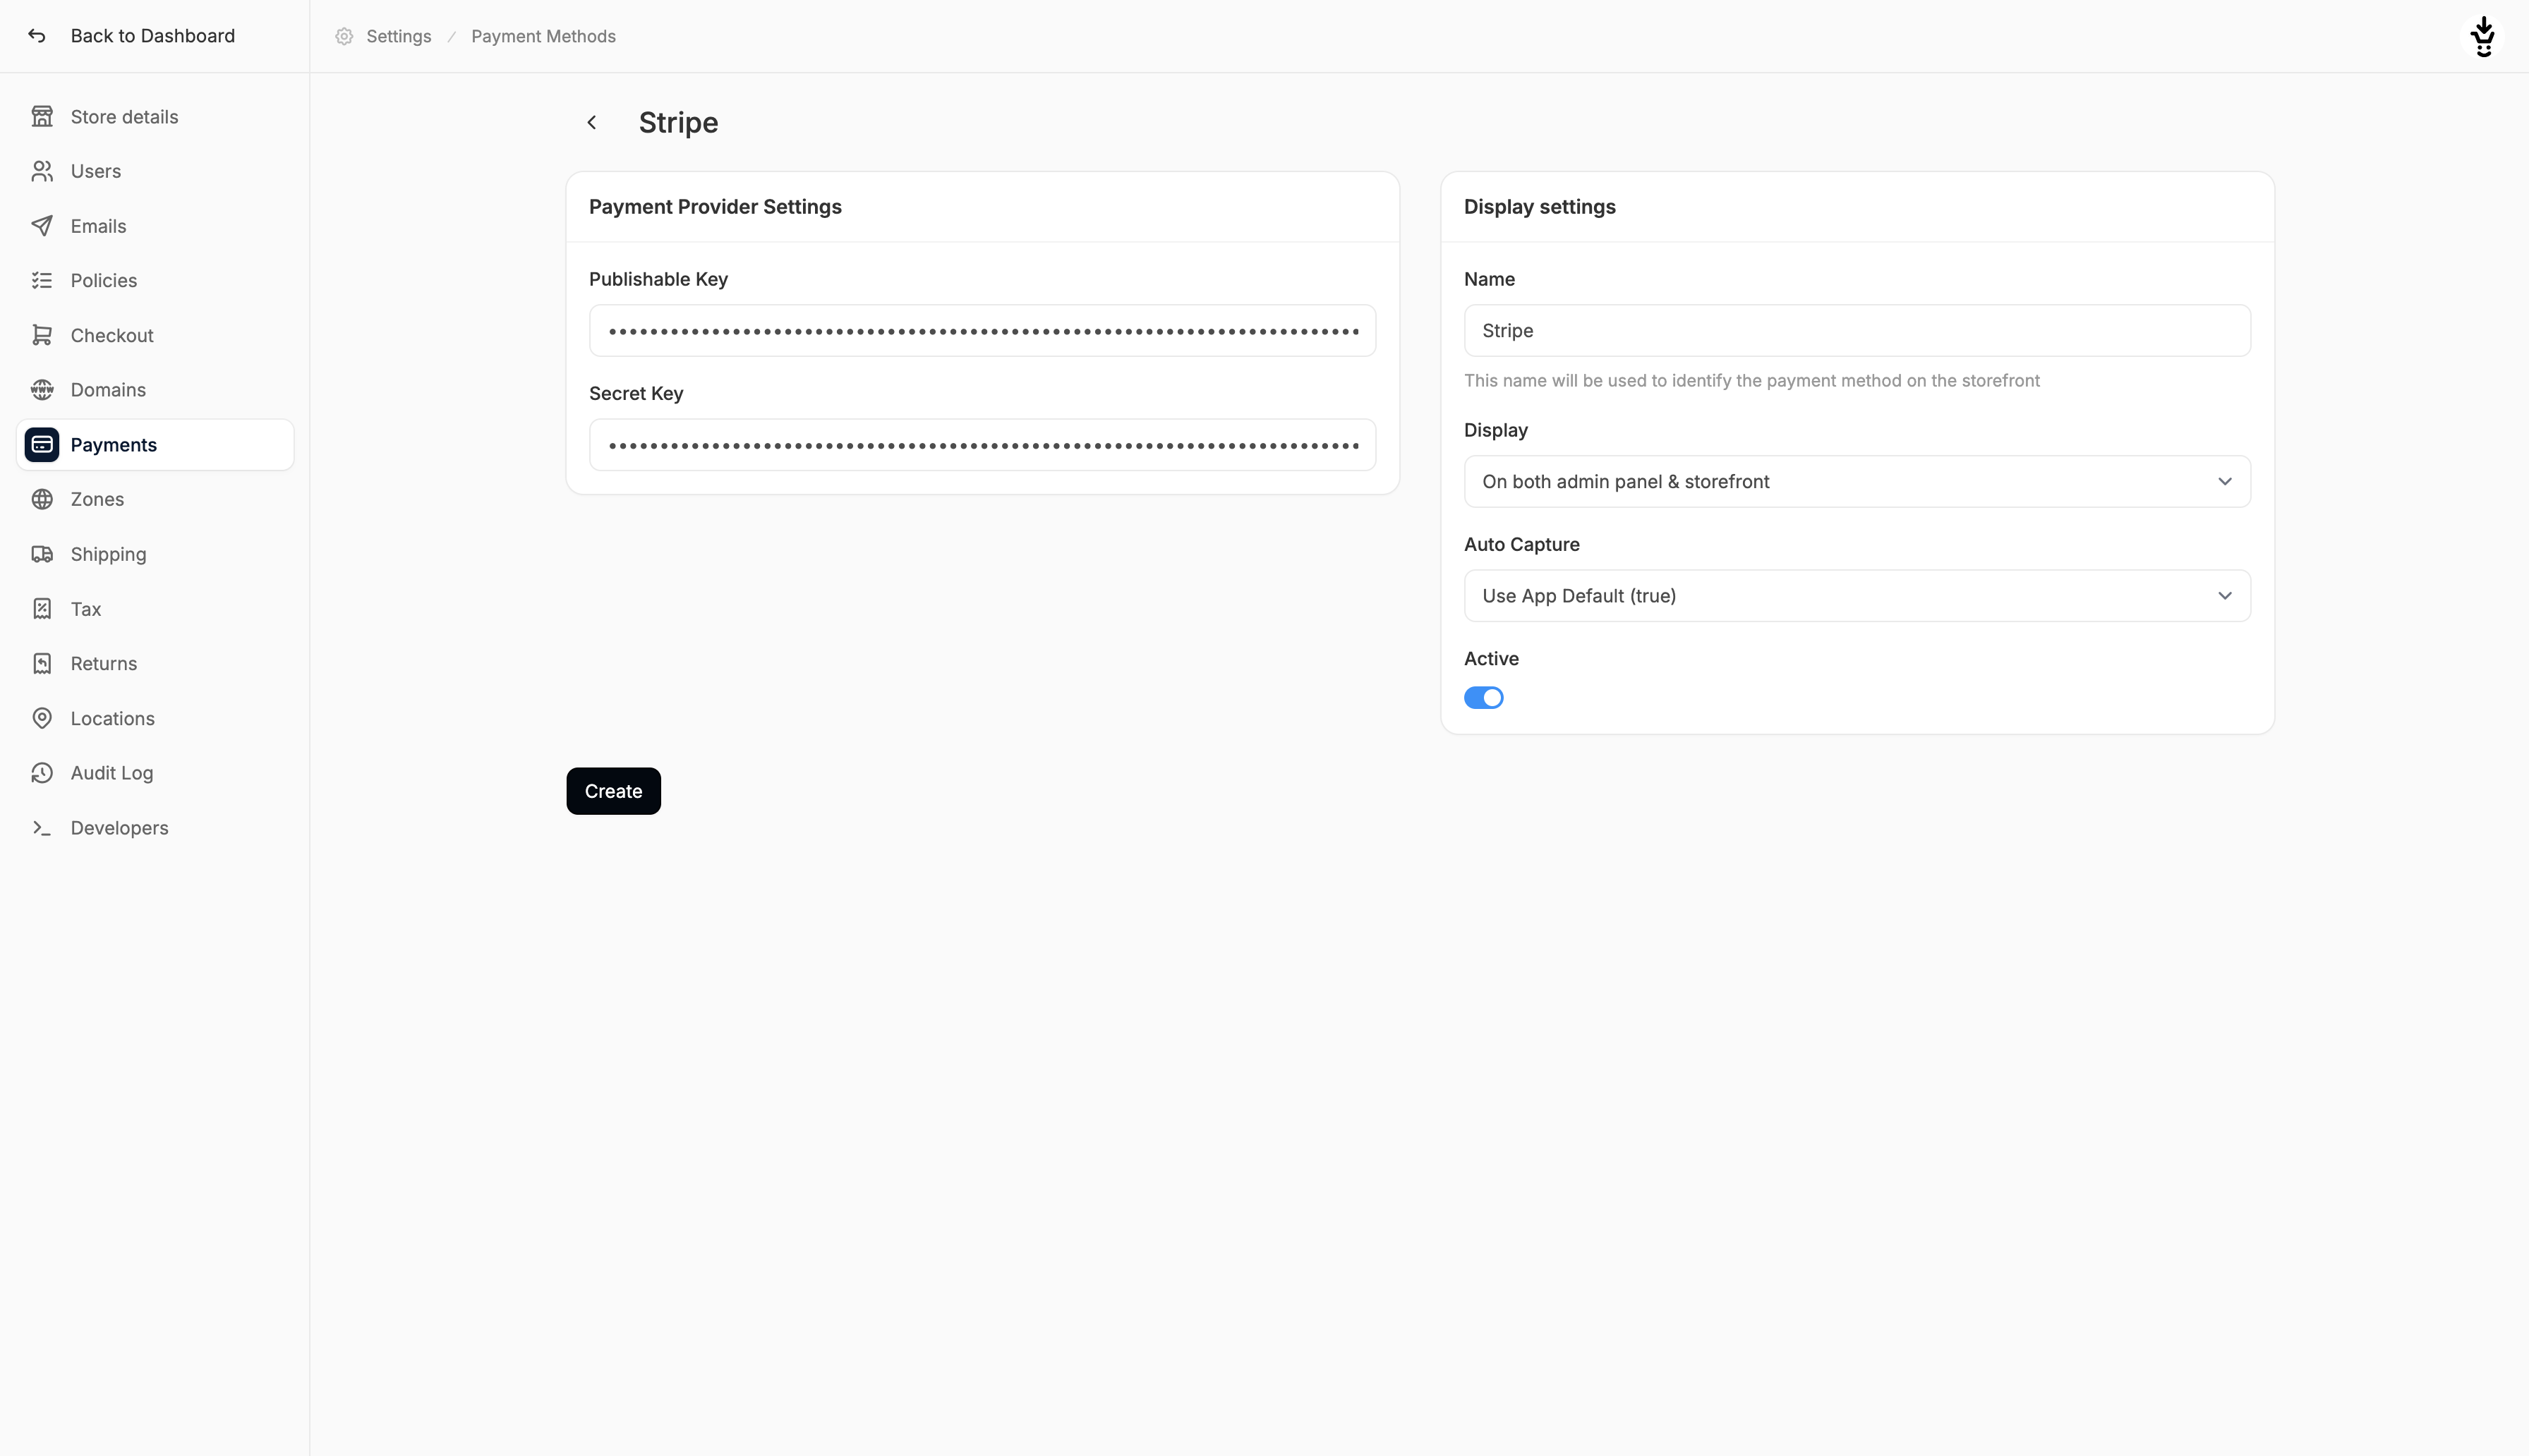2529x1456 pixels.
Task: Click the Tax receipt icon
Action: point(42,609)
